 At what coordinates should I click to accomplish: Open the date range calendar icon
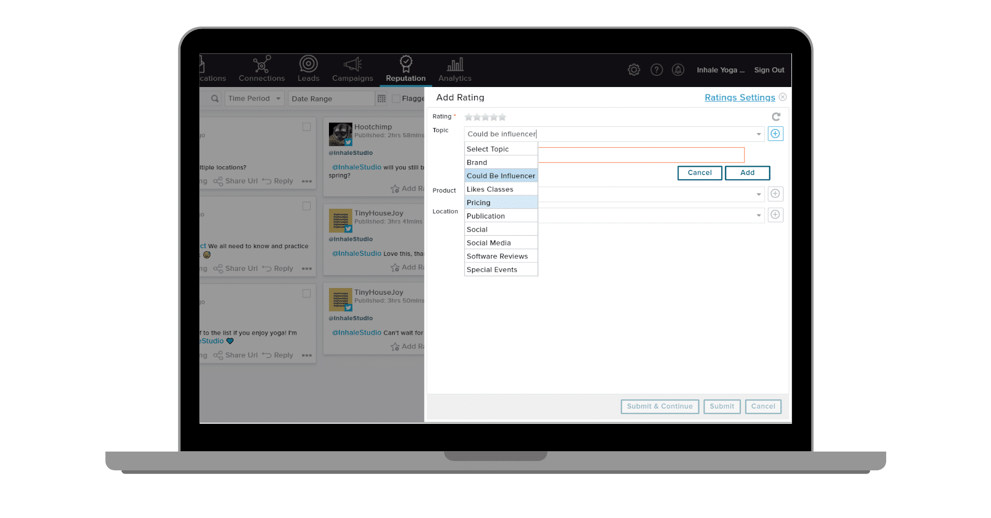pos(381,99)
